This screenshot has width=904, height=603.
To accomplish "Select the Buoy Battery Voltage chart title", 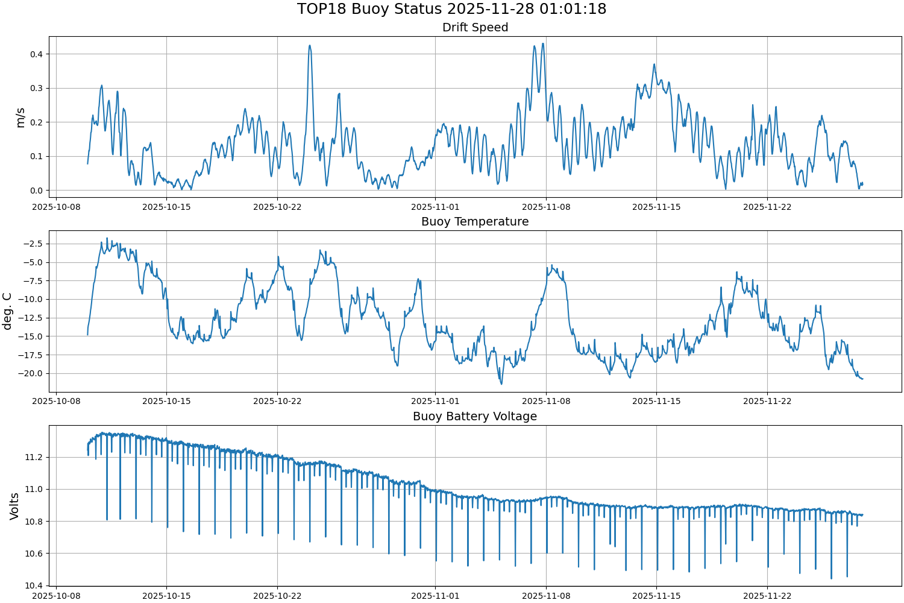I will click(475, 417).
